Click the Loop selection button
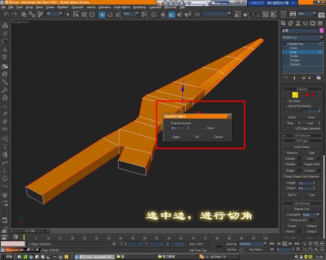 pos(310,123)
